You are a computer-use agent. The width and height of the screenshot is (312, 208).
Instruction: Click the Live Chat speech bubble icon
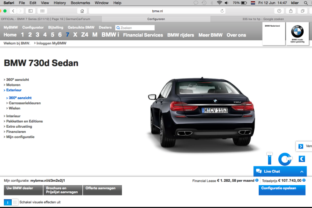[x=259, y=171]
